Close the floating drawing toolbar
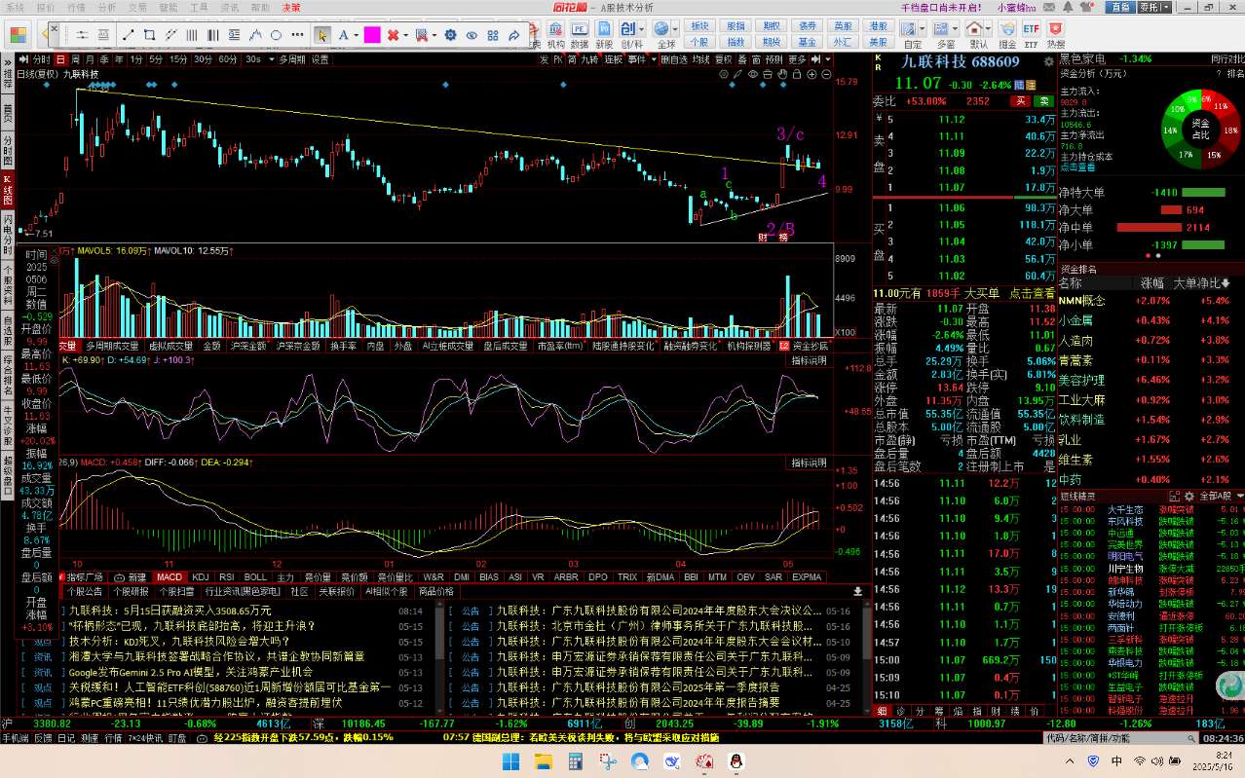 (54, 28)
